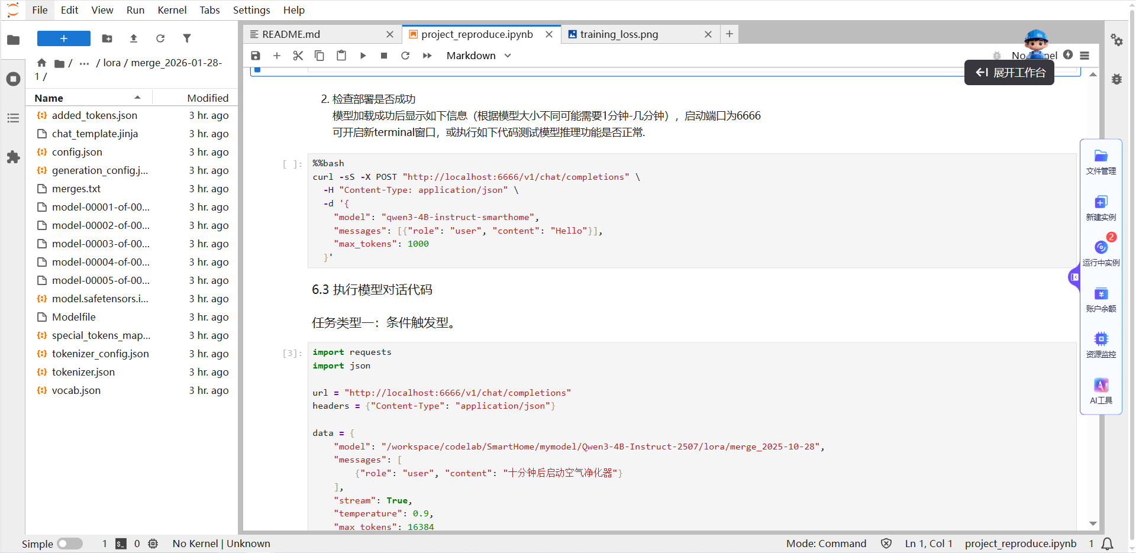1136x553 pixels.
Task: Open the Markdown cell type dropdown
Action: pos(478,56)
